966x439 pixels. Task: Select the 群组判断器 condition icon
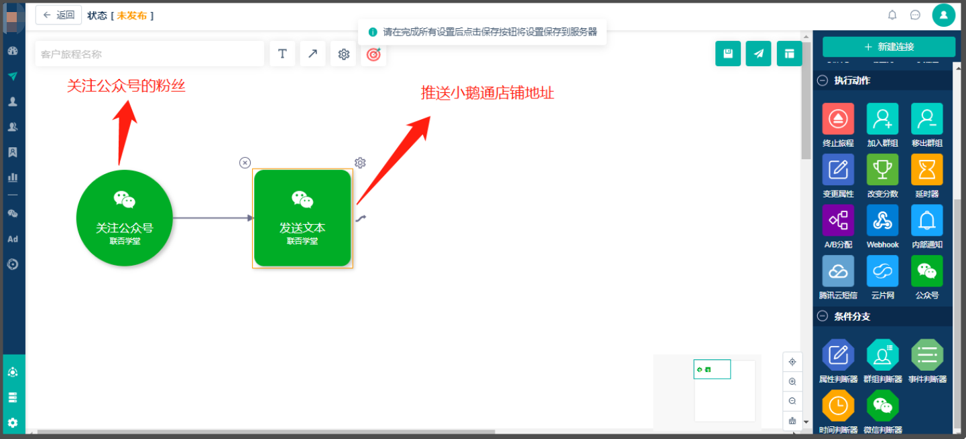882,355
